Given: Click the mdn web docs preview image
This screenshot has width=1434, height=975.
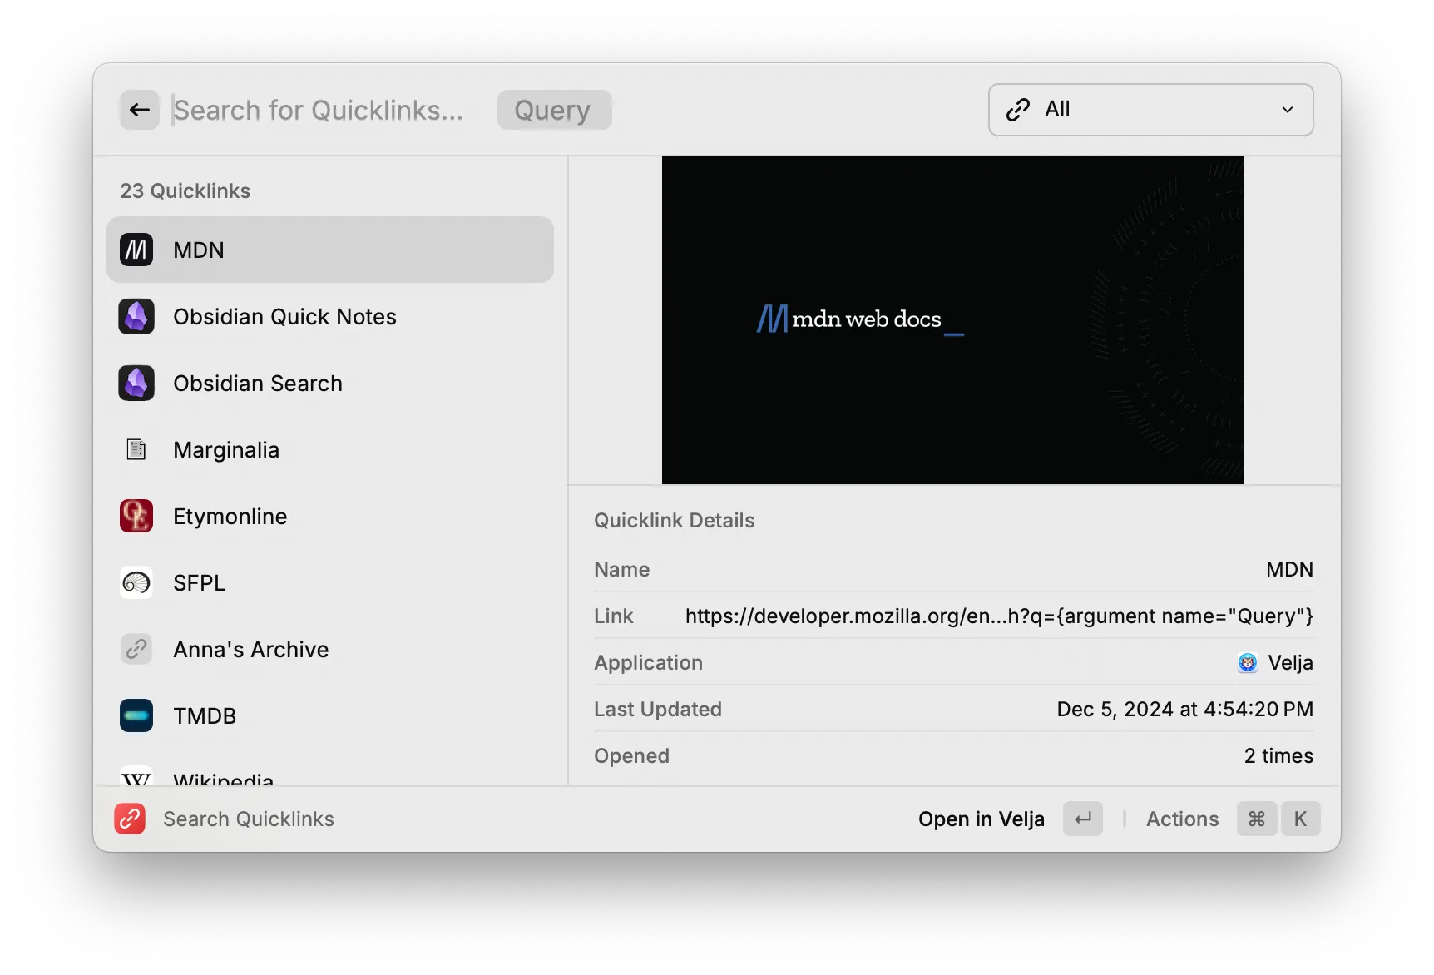Looking at the screenshot, I should 952,319.
